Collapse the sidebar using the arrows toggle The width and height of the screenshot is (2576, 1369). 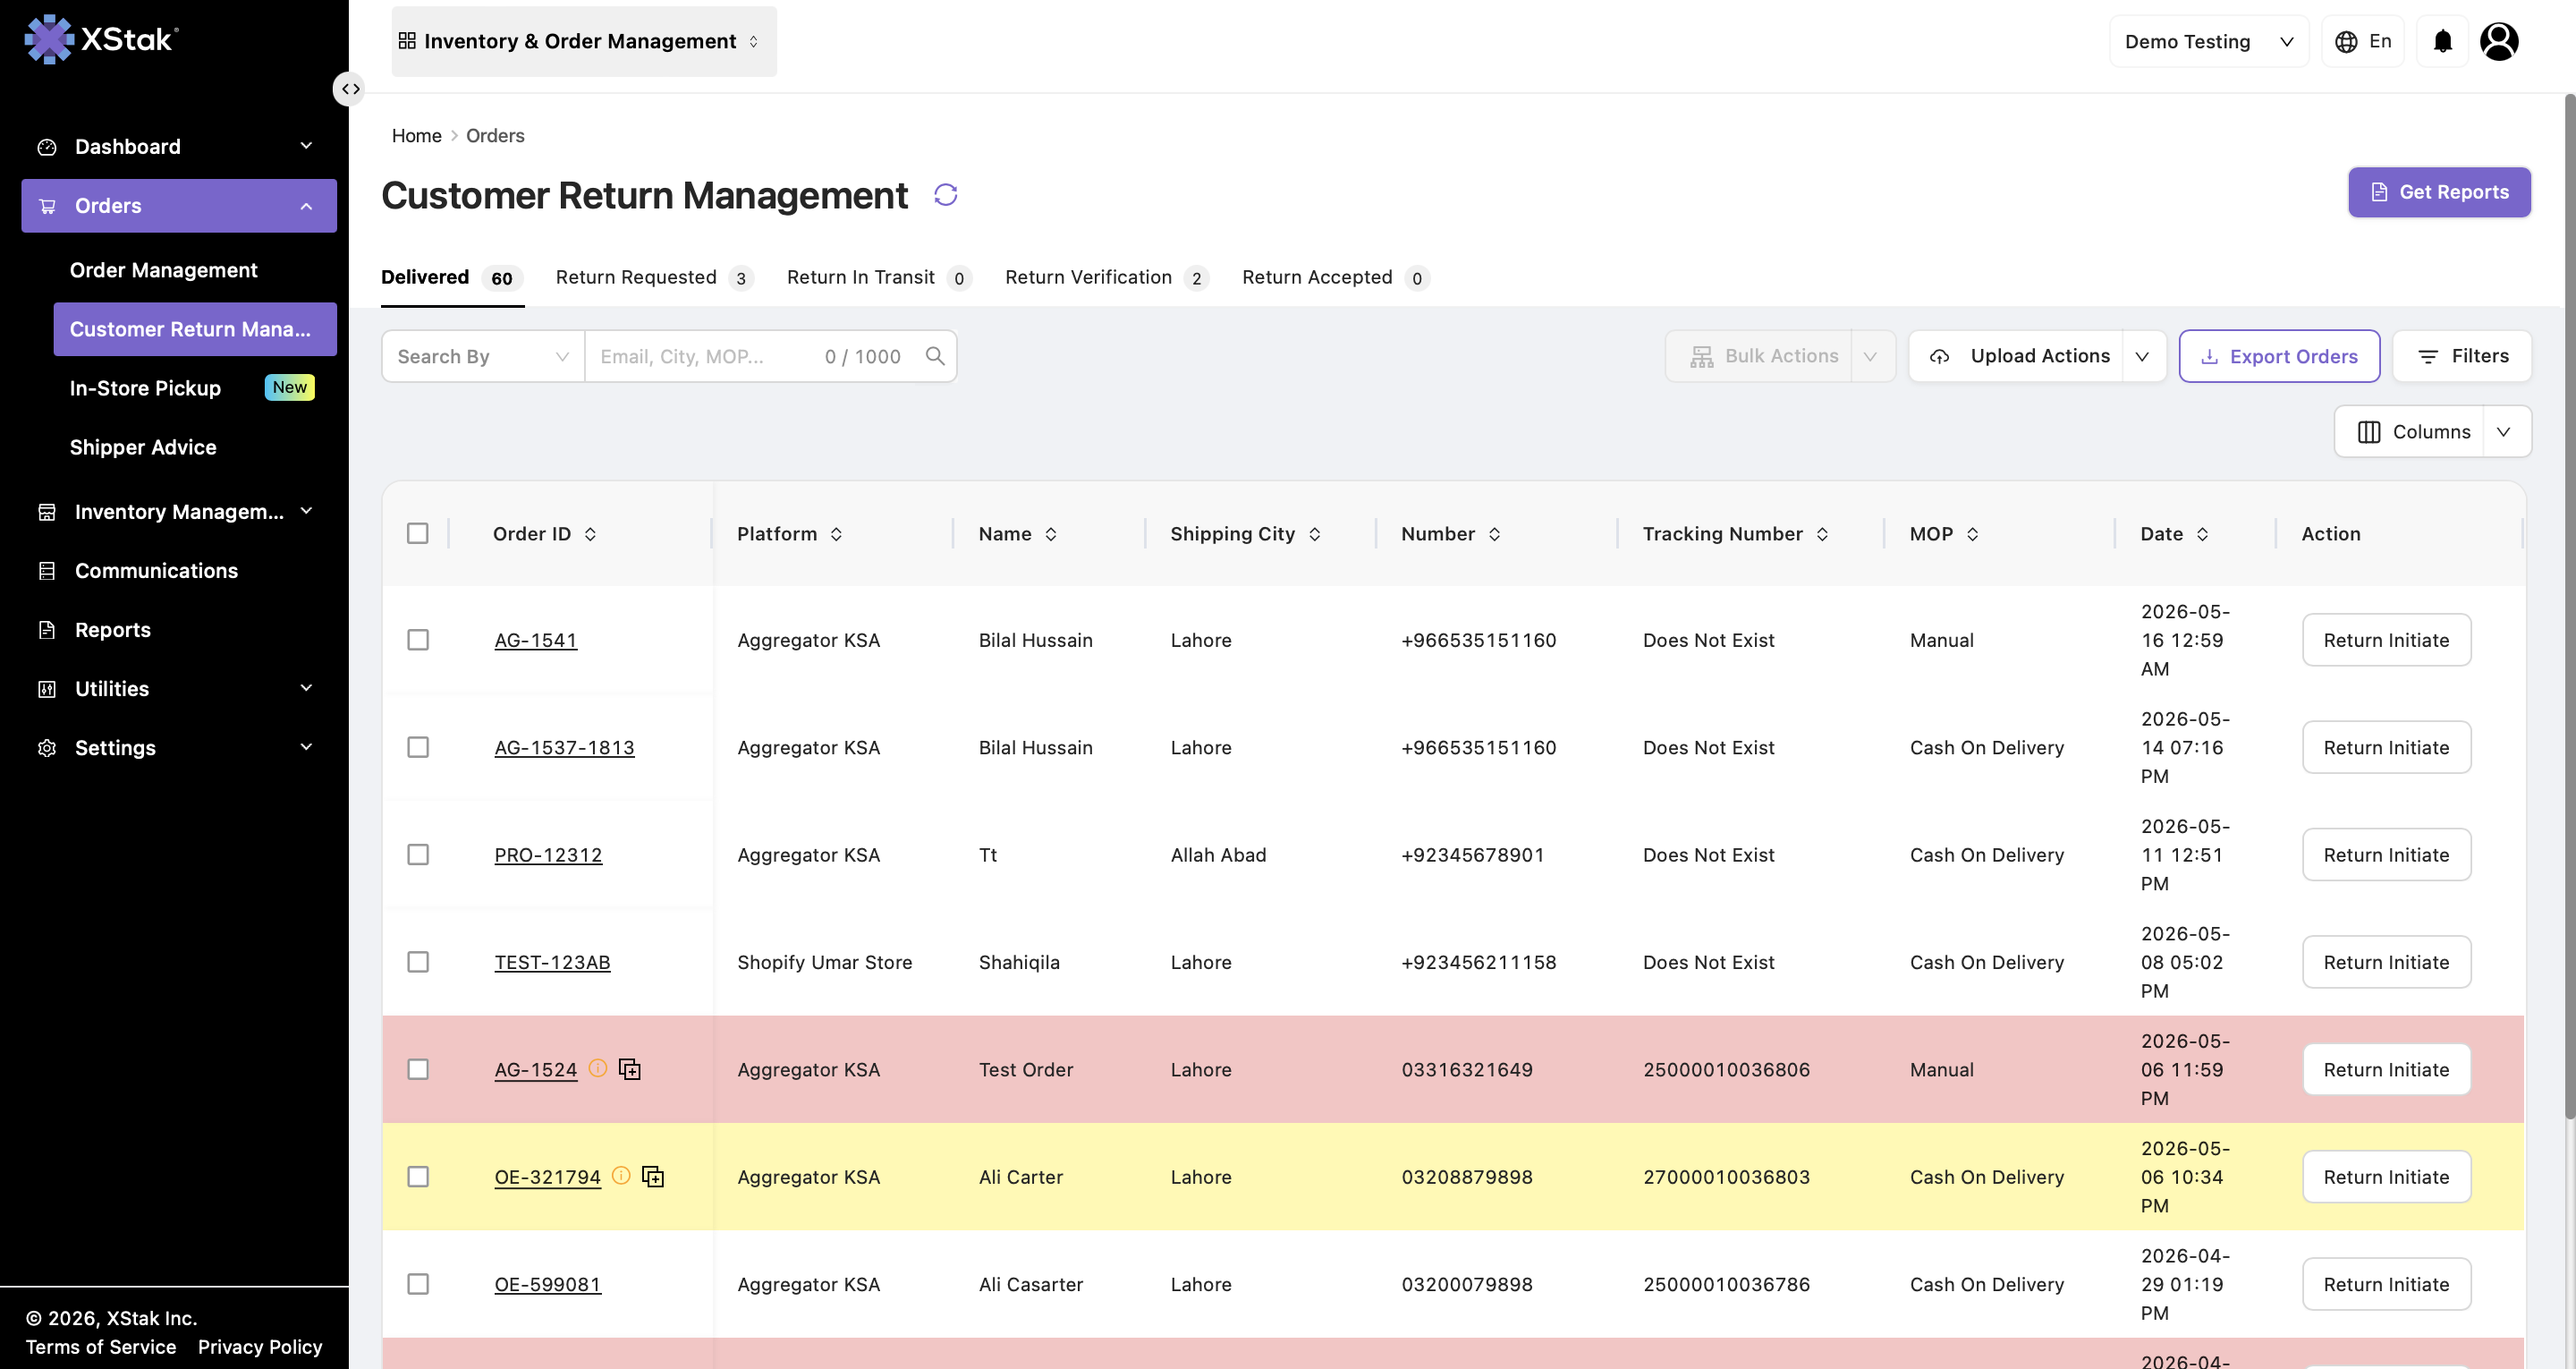(349, 89)
